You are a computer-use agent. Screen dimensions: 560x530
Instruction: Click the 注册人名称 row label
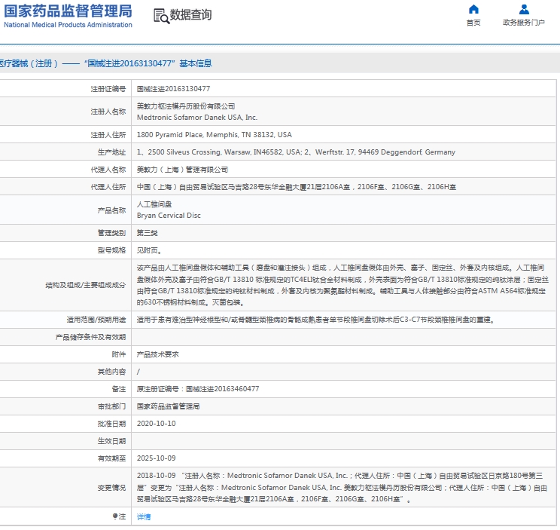[108, 112]
